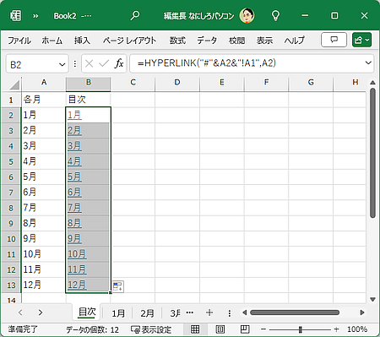Viewport: 380px width, 337px height.
Task: Click the zoom in plus button
Action: [x=336, y=329]
